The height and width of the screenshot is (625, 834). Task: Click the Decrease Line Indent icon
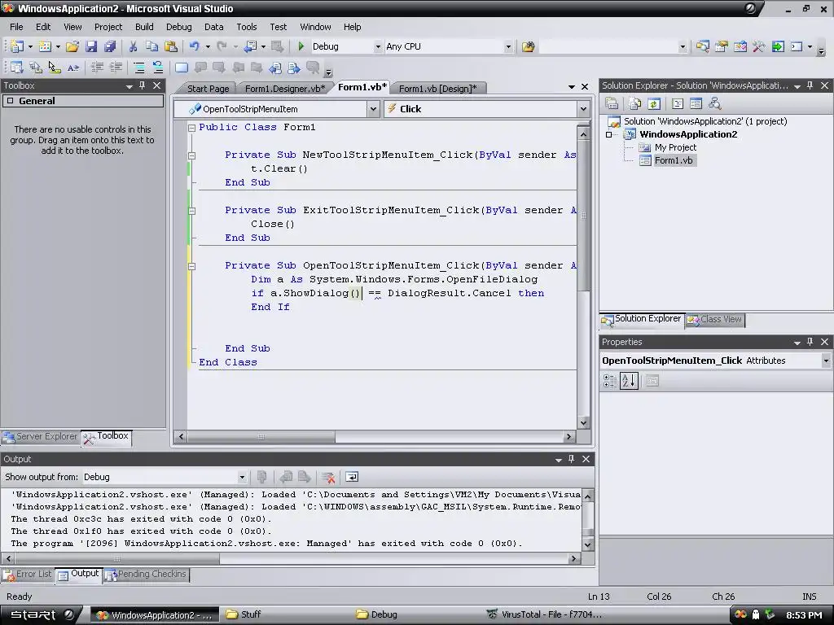[x=97, y=68]
